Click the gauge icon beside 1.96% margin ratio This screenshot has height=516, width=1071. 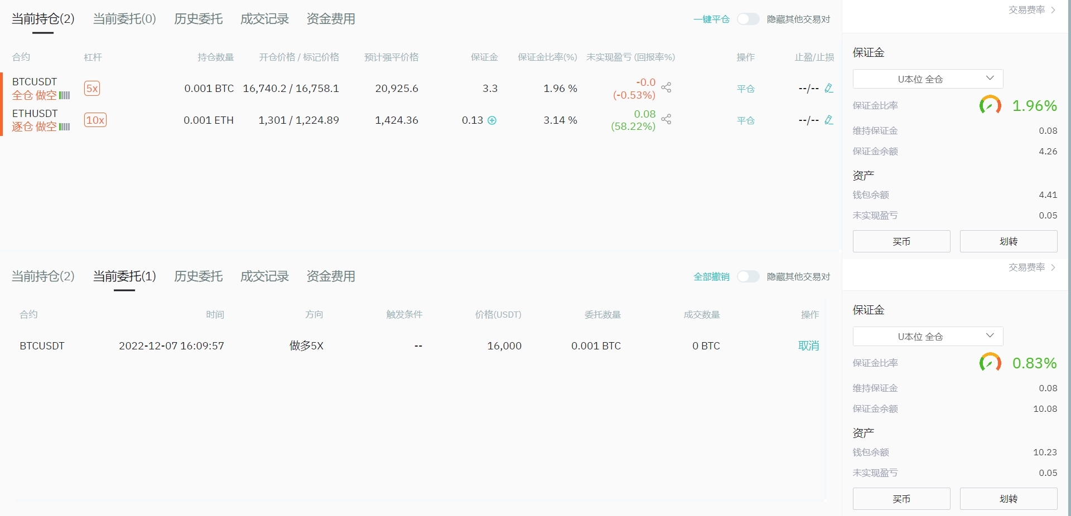(x=990, y=105)
